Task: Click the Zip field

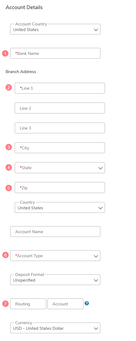Action: point(60,188)
